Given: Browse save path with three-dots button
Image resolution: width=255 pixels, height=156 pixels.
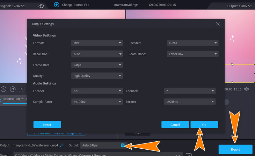Looking at the screenshot, I should pyautogui.click(x=178, y=154).
